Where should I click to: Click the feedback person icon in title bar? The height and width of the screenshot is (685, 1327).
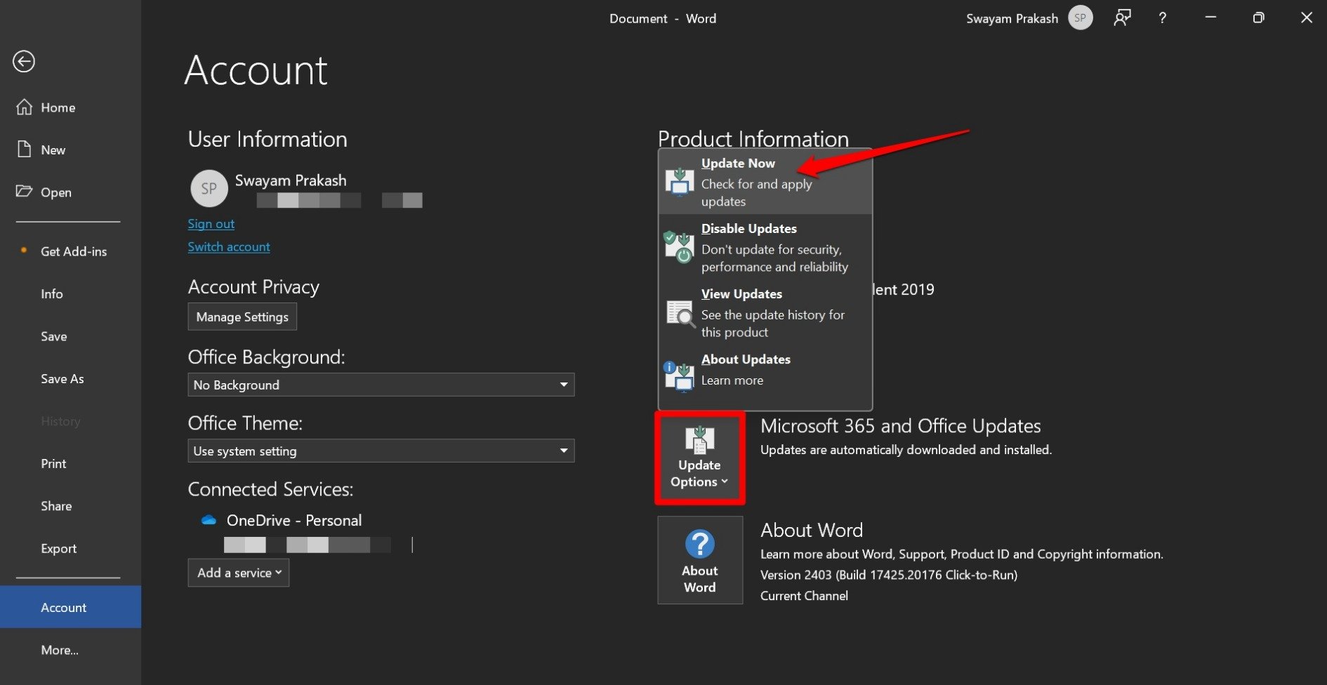[x=1122, y=18]
